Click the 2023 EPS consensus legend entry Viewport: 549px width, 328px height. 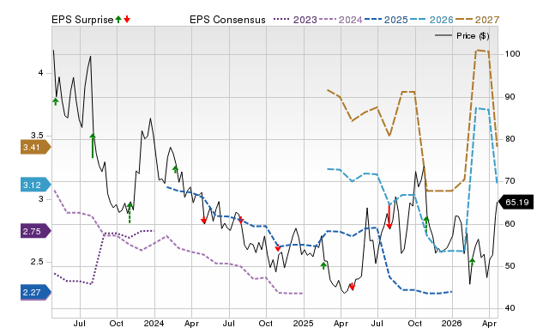click(x=295, y=20)
